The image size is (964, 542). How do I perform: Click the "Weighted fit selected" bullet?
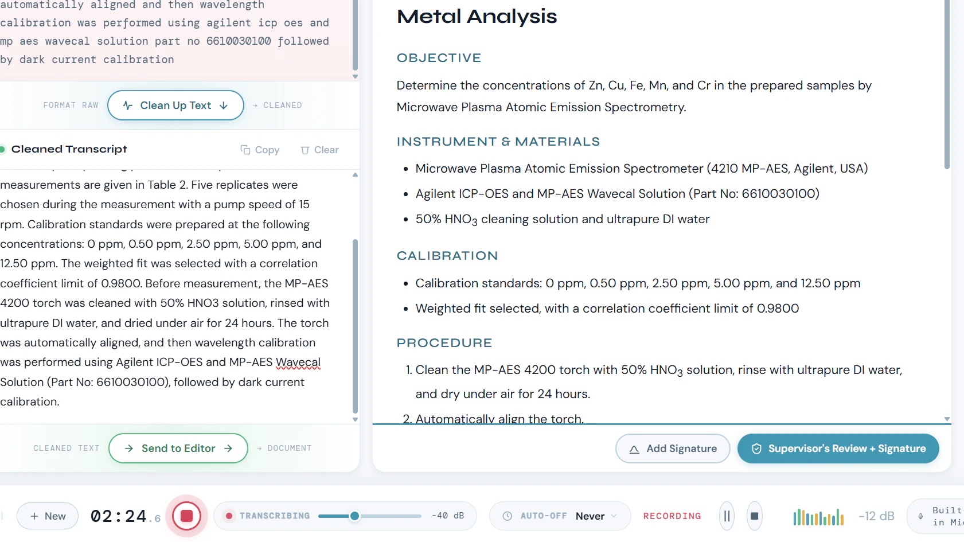[607, 309]
